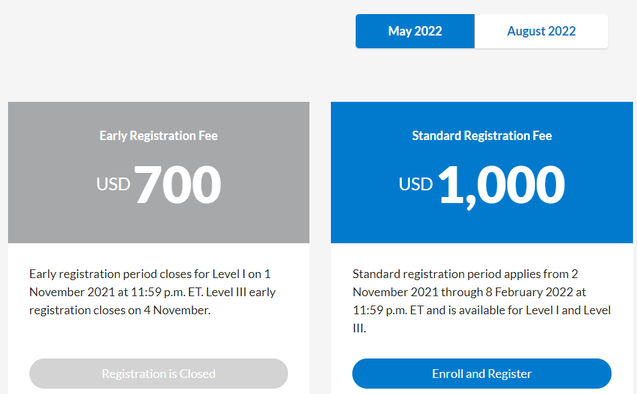The height and width of the screenshot is (394, 637).
Task: Switch to the May 2022 tab
Action: [415, 31]
